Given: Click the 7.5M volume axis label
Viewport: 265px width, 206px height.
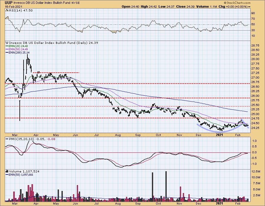Looking at the screenshot, I should coord(256,183).
